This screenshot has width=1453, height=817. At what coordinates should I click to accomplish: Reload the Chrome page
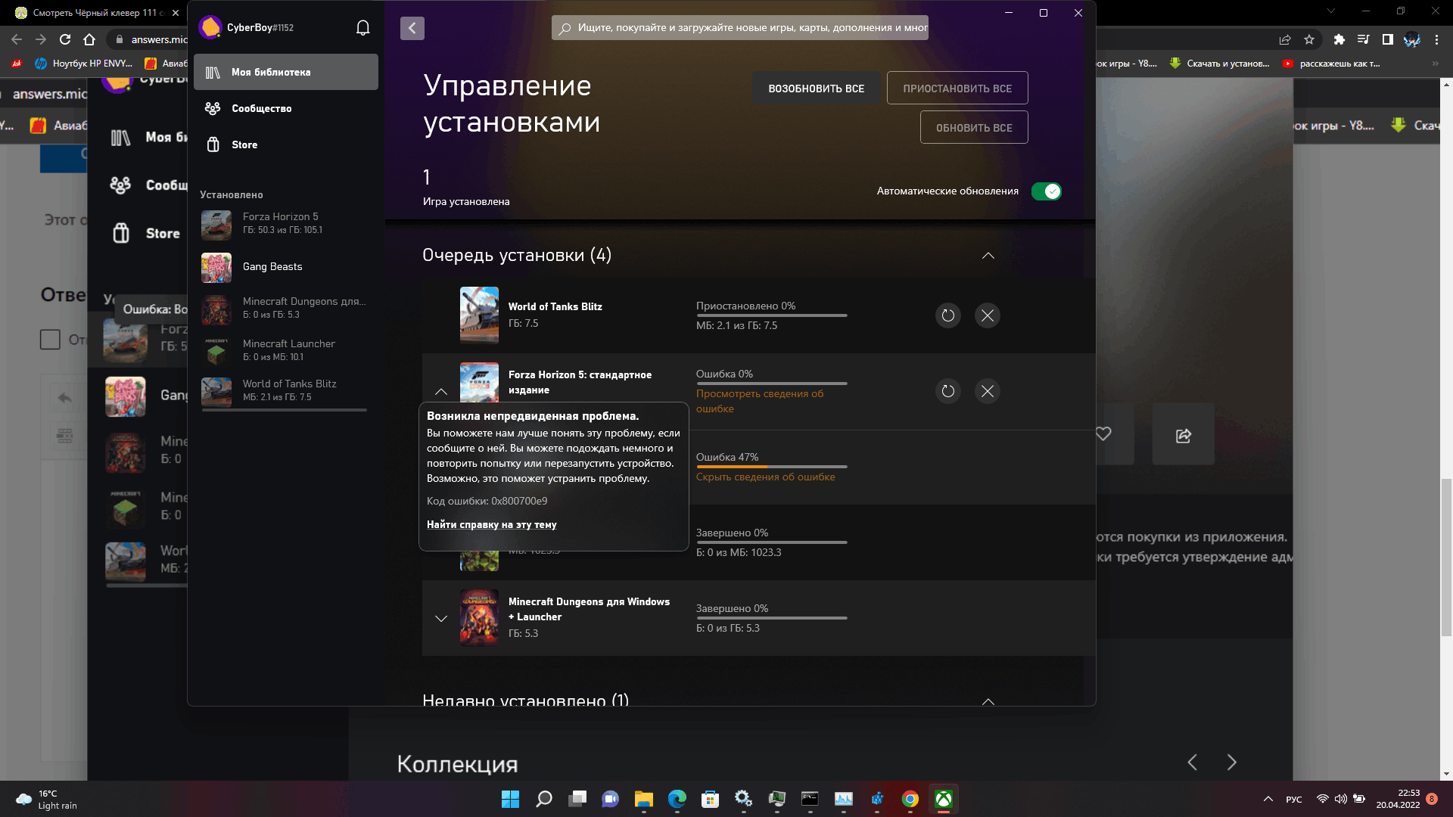[x=65, y=39]
